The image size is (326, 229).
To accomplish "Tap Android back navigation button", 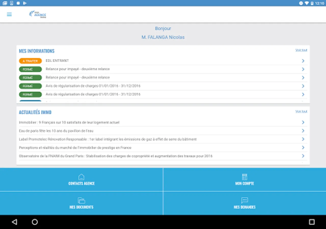I will [x=15, y=222].
